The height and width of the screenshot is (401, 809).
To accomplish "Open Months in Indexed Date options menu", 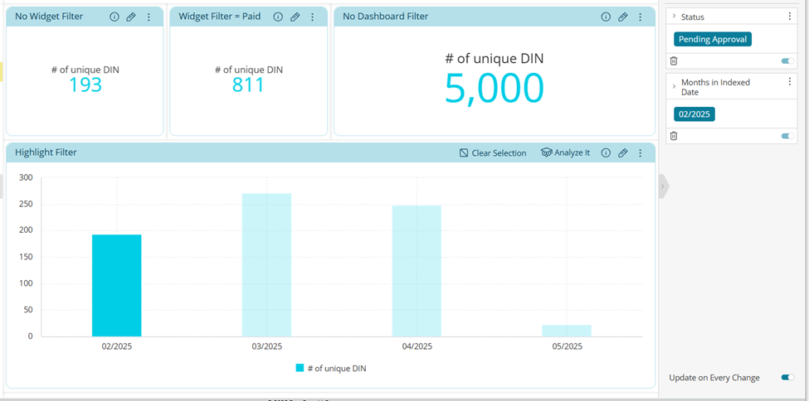I will [789, 82].
